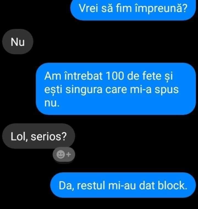Image resolution: width=198 pixels, height=209 pixels.
Task: Click the word "Da," in bottom message
Action: pos(66,186)
